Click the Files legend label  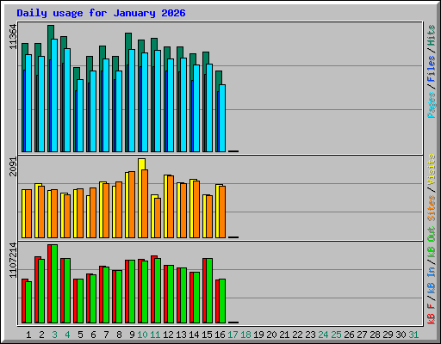click(x=432, y=69)
